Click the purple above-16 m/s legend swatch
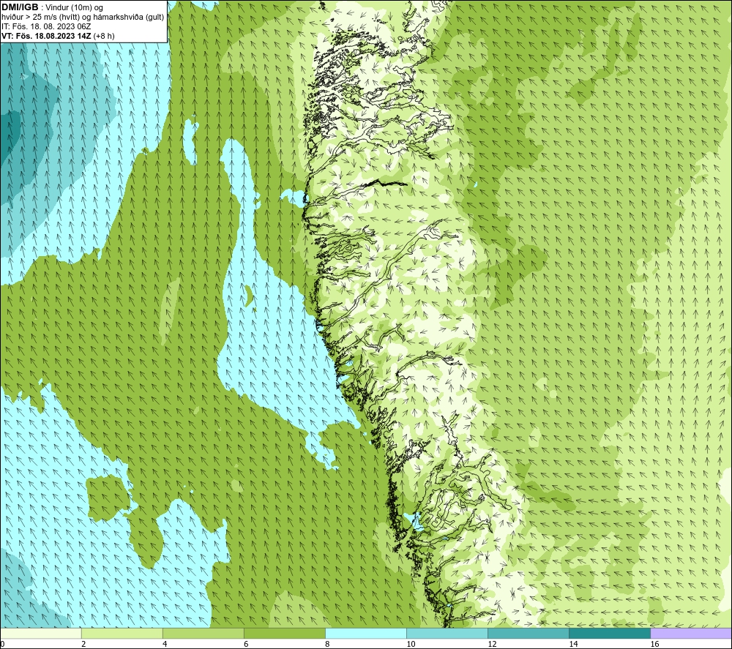Screen dimensions: 732x649 click(x=690, y=633)
